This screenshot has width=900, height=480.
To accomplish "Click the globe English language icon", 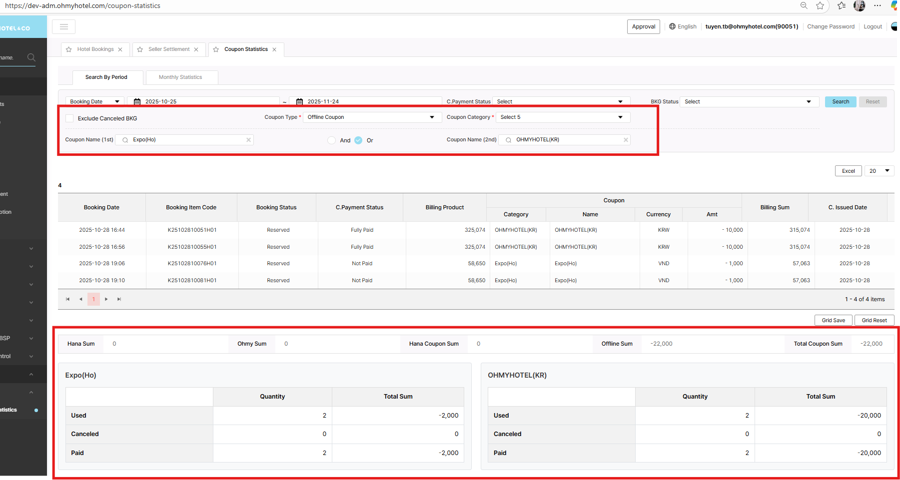I will pyautogui.click(x=672, y=26).
